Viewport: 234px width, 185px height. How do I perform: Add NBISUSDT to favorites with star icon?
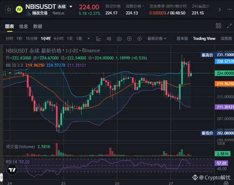9,9
